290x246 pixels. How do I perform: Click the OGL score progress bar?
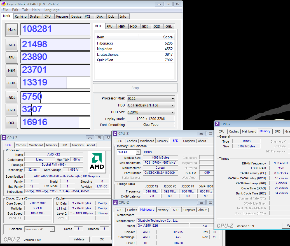pos(55,122)
